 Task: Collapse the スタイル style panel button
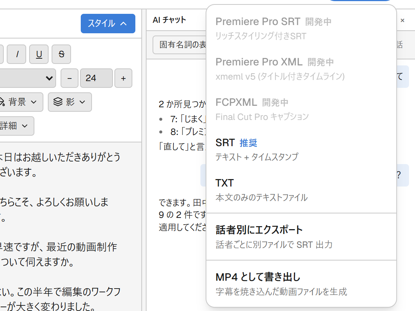pyautogui.click(x=108, y=24)
